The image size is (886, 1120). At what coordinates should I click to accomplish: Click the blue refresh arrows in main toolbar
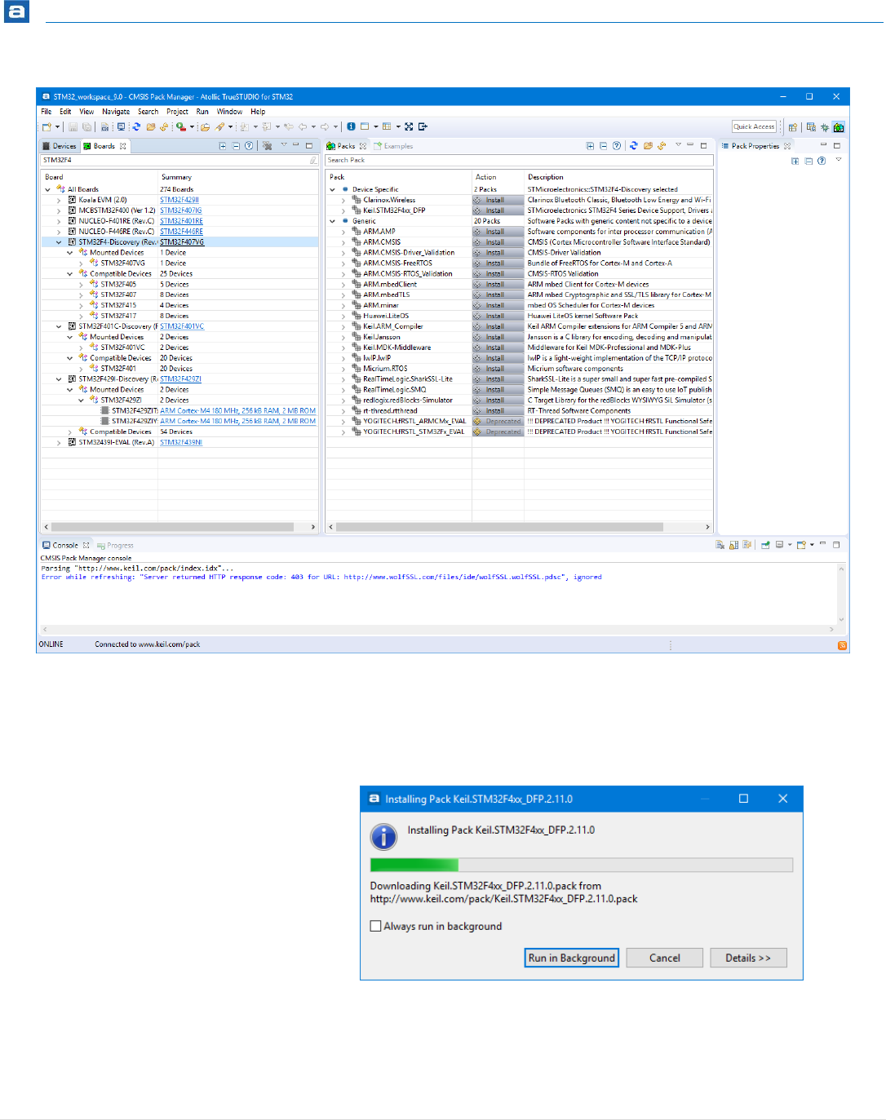coord(136,126)
